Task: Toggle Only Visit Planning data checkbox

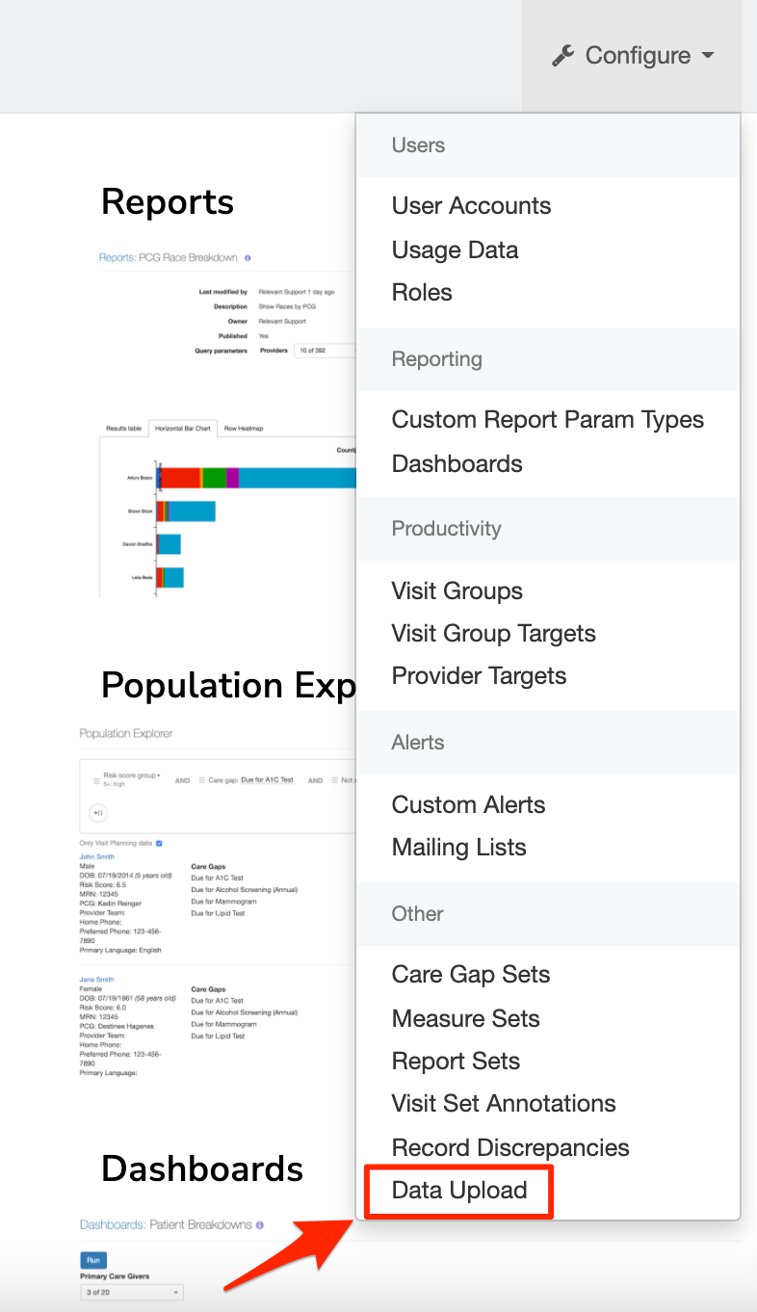Action: coord(159,843)
